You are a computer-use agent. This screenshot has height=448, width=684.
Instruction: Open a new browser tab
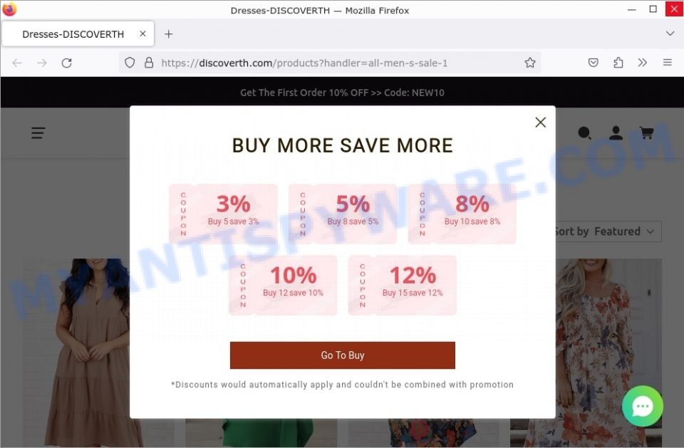click(x=168, y=34)
